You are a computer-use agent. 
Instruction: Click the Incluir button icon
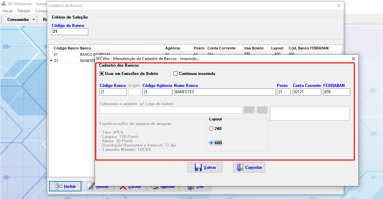point(58,186)
